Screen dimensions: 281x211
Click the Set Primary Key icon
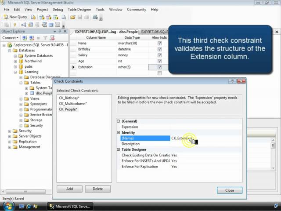click(x=14, y=25)
